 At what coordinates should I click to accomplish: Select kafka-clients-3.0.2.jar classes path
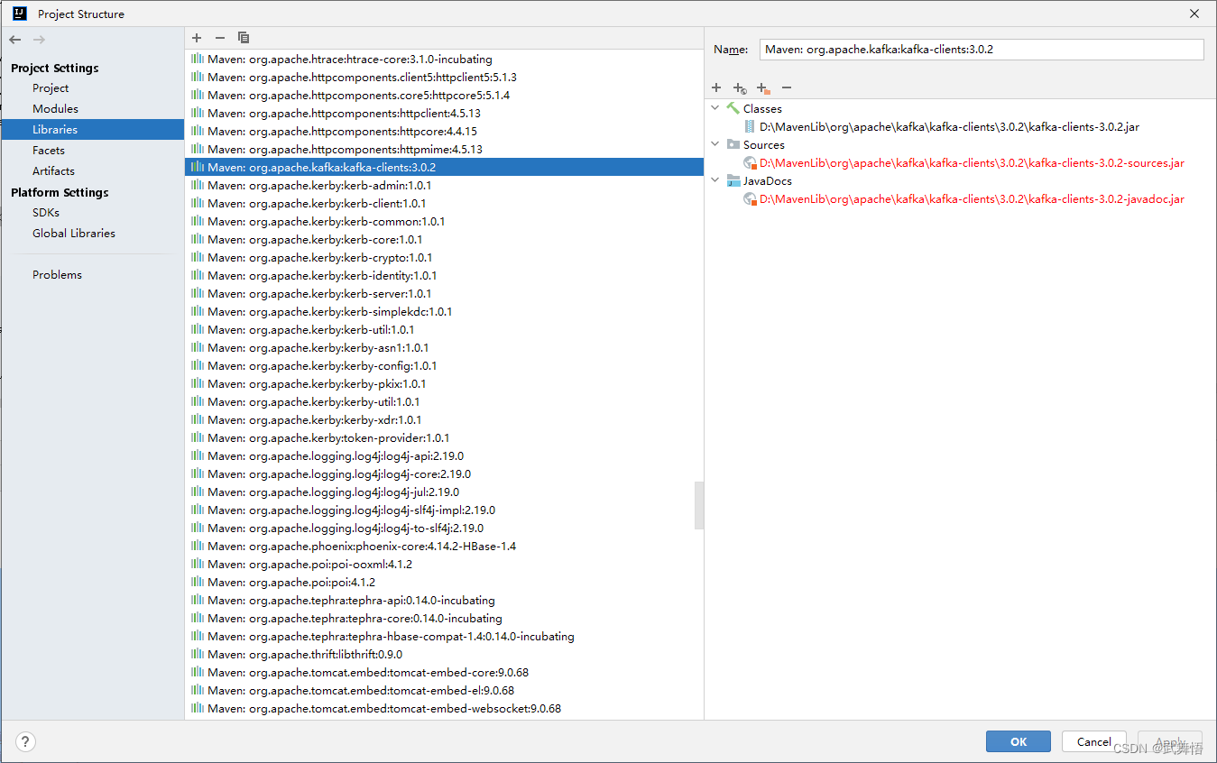[x=949, y=126]
